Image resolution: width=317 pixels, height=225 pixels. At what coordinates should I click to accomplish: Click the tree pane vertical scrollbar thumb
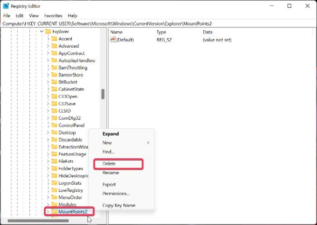click(x=103, y=94)
